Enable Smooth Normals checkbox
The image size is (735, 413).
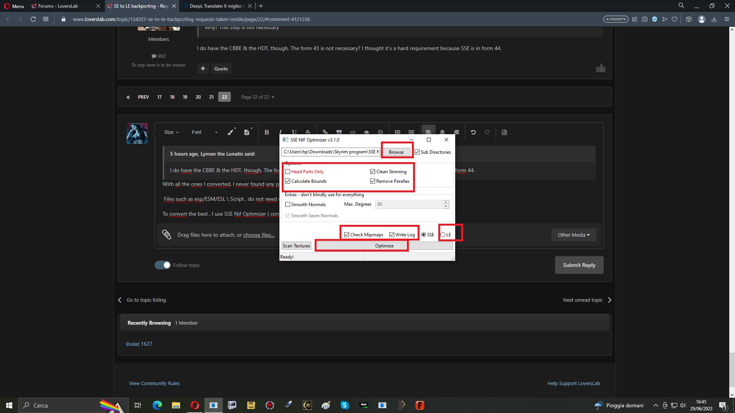click(287, 205)
